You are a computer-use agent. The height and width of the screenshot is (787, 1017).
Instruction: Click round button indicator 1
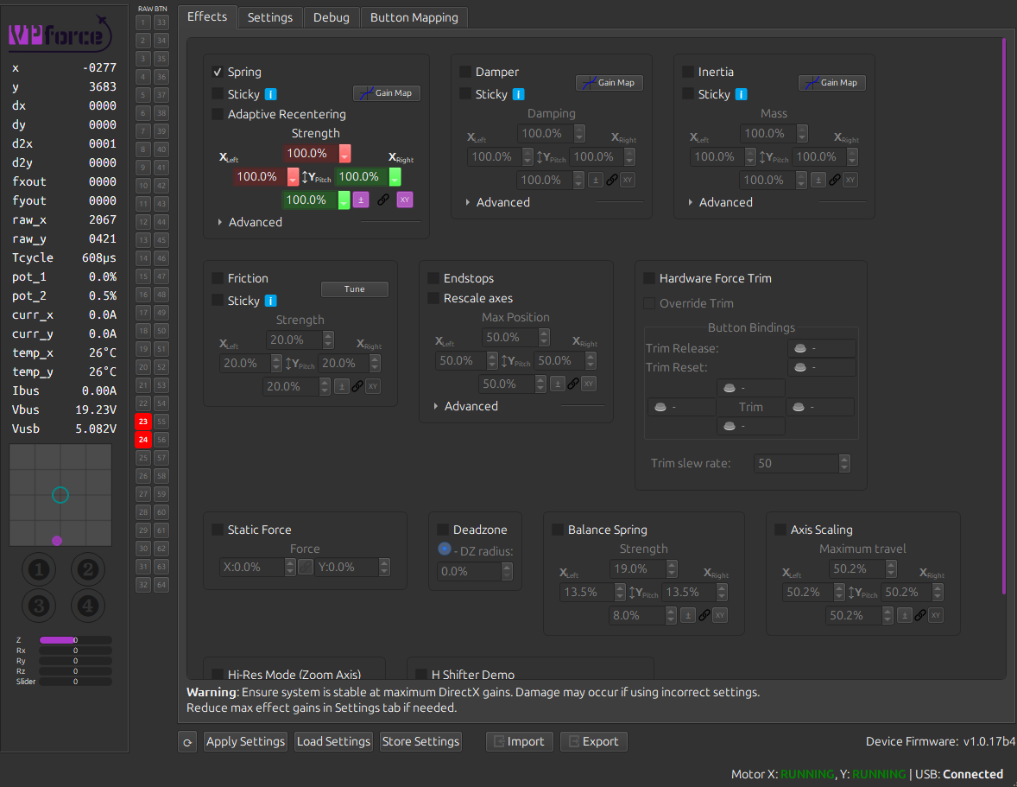tap(39, 569)
